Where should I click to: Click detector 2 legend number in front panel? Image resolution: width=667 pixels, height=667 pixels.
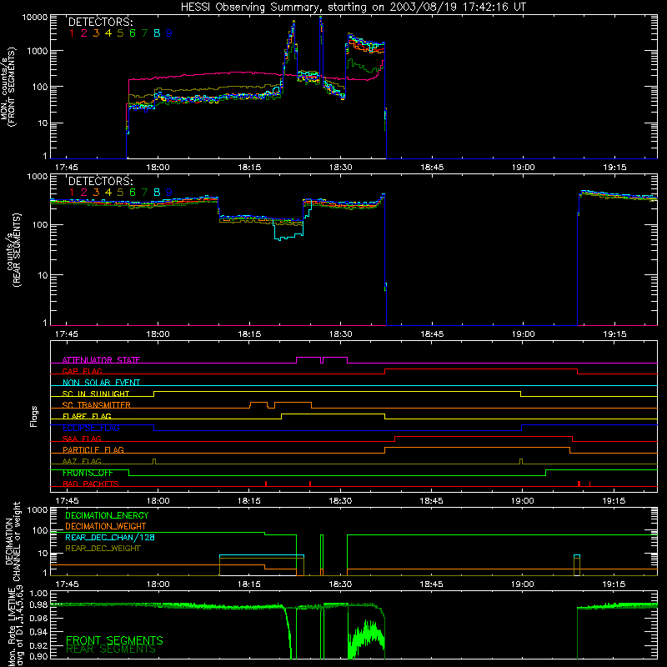click(x=84, y=33)
